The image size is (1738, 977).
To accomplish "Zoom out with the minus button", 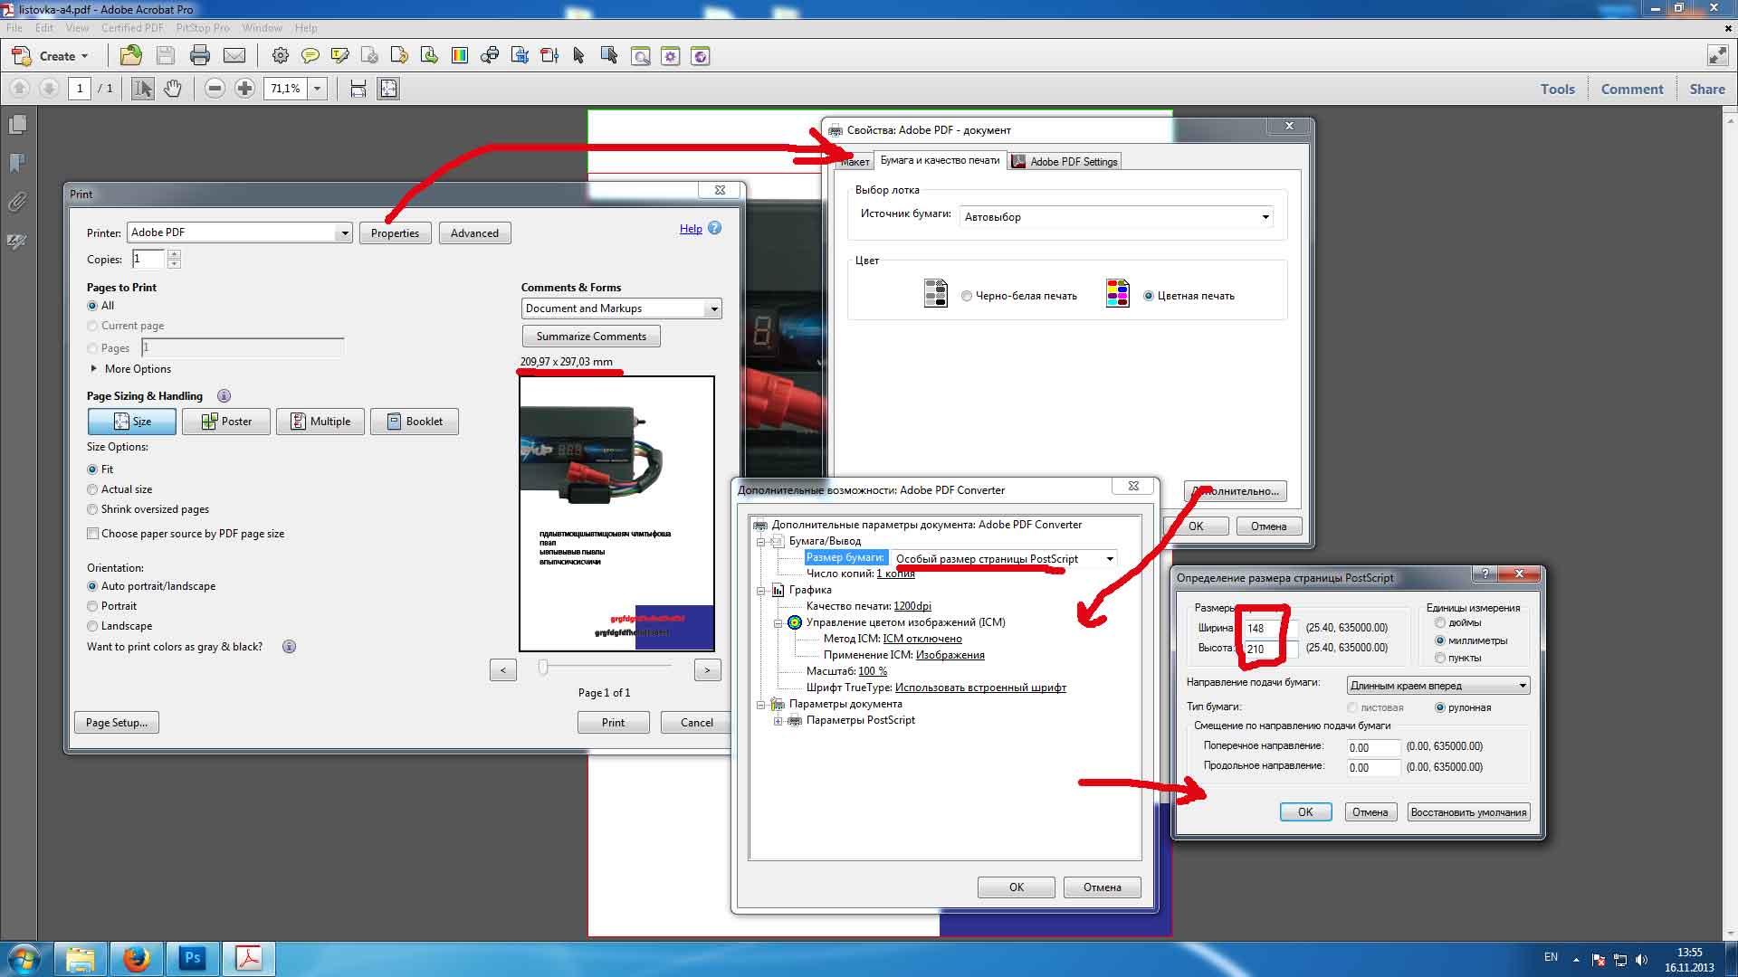I will click(x=215, y=88).
